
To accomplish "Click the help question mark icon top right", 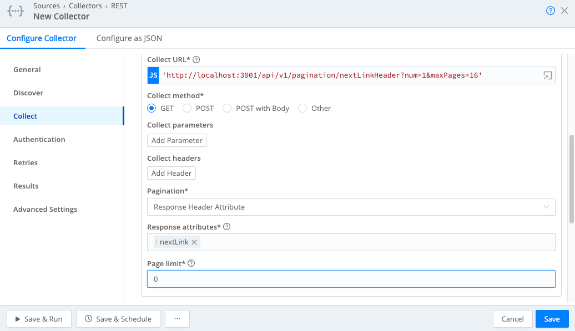I will (550, 10).
